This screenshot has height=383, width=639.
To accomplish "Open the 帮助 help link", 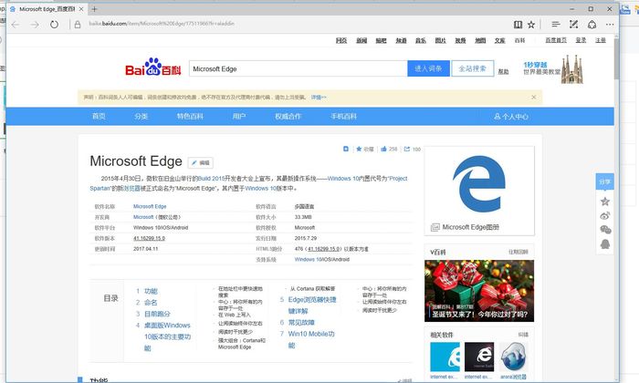I will [x=503, y=72].
